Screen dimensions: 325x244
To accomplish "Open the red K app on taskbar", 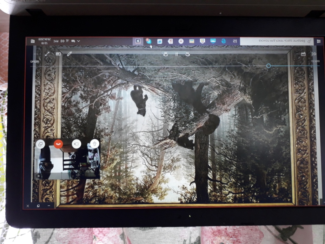I will 170,41.
